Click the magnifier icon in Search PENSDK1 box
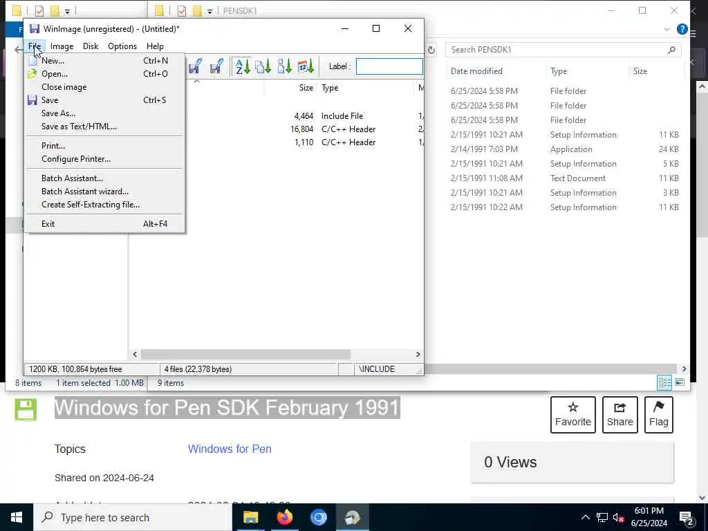This screenshot has width=708, height=531. [671, 50]
